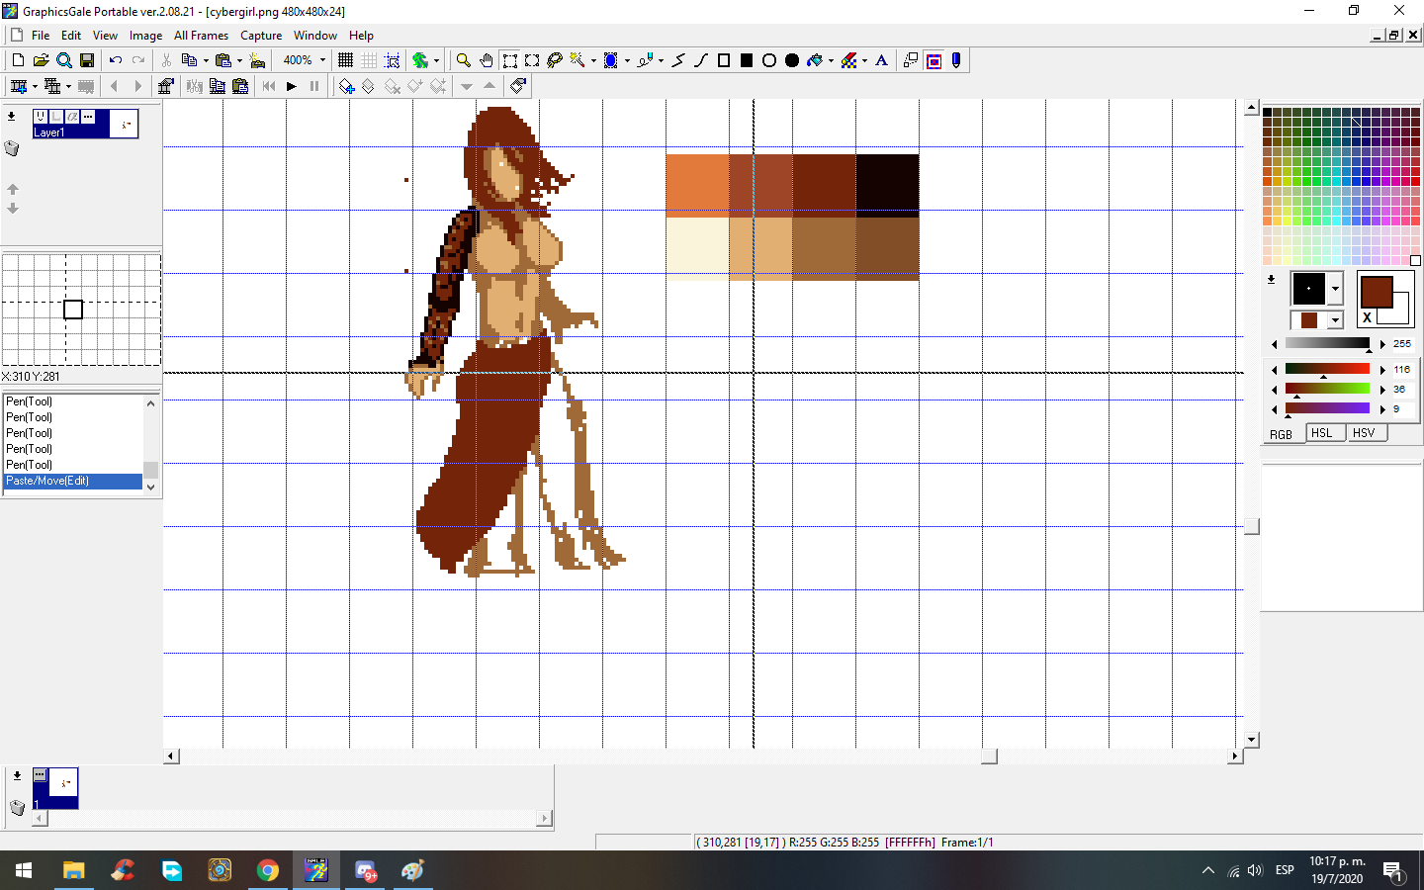Toggle the custom secondary grid

click(368, 60)
